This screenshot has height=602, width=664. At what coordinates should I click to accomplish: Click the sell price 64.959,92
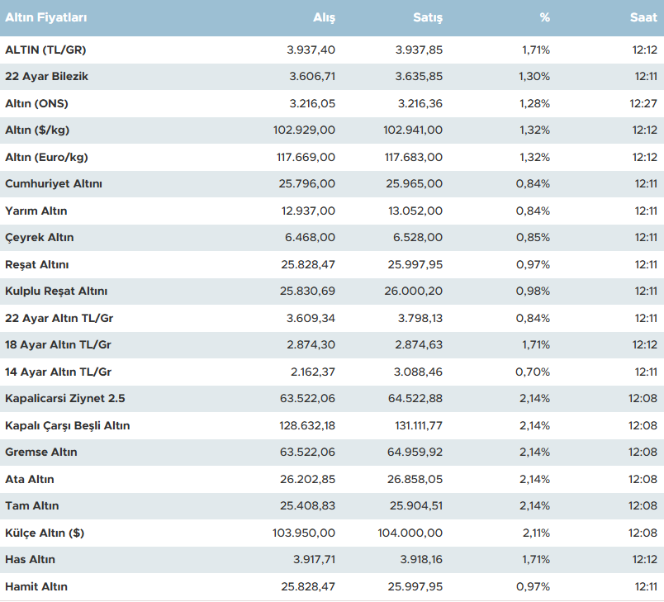(415, 453)
